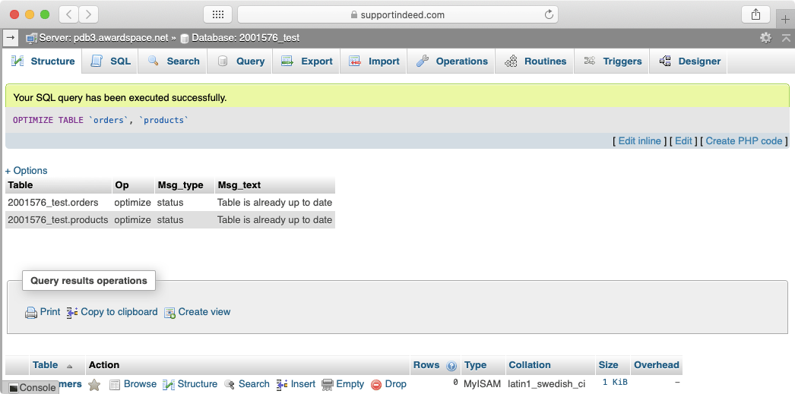
Task: Expand the + Options link
Action: click(27, 171)
